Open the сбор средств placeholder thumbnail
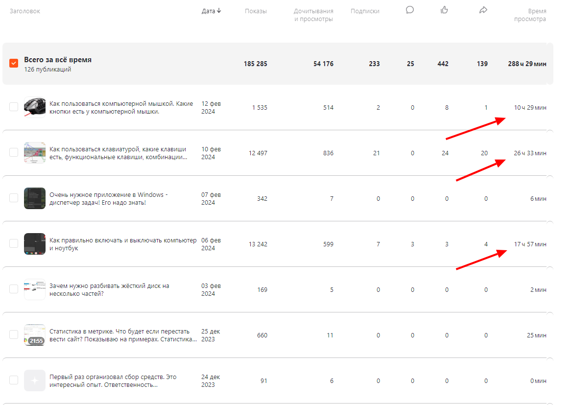The width and height of the screenshot is (572, 405). [35, 381]
